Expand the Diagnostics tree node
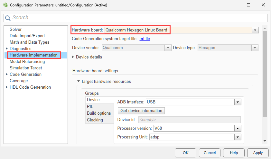The image size is (271, 159). click(7, 49)
